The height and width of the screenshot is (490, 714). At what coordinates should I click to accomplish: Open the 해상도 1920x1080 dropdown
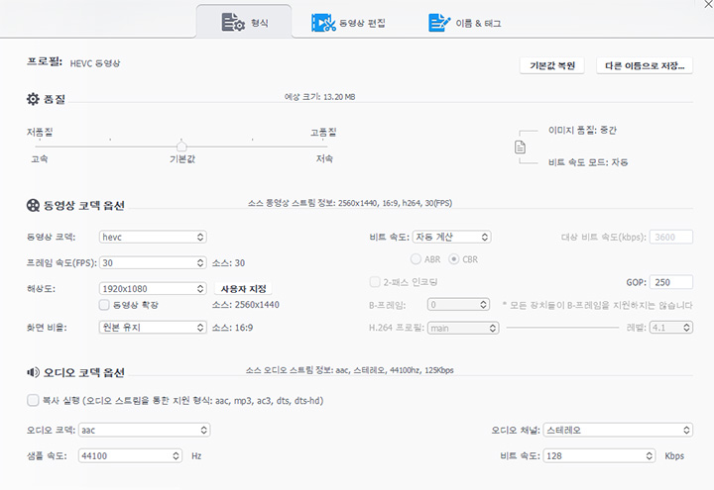pyautogui.click(x=153, y=289)
